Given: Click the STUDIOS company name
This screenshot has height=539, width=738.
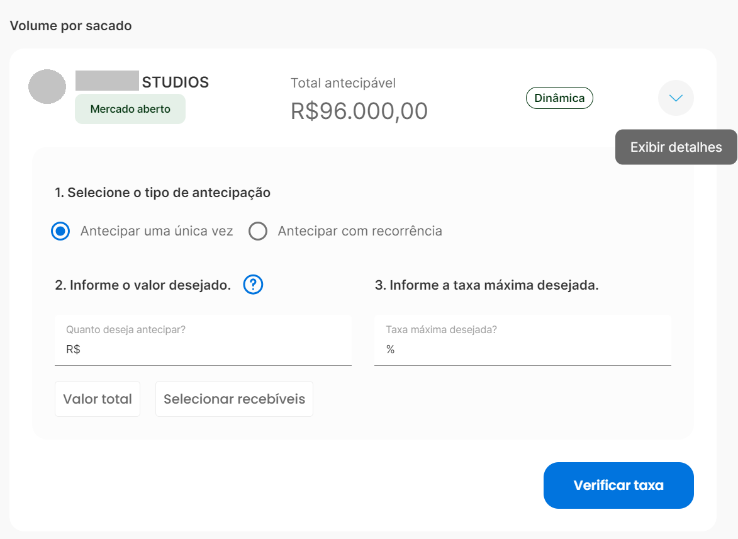Looking at the screenshot, I should [x=175, y=82].
